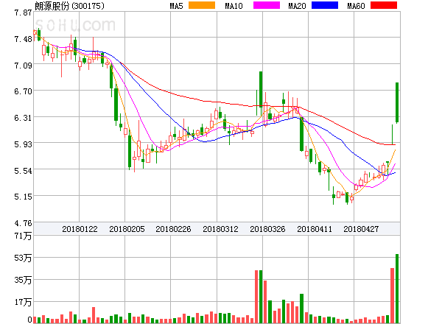
Task: Click the last tall green candlestick near 6.70
Action: pyautogui.click(x=397, y=103)
